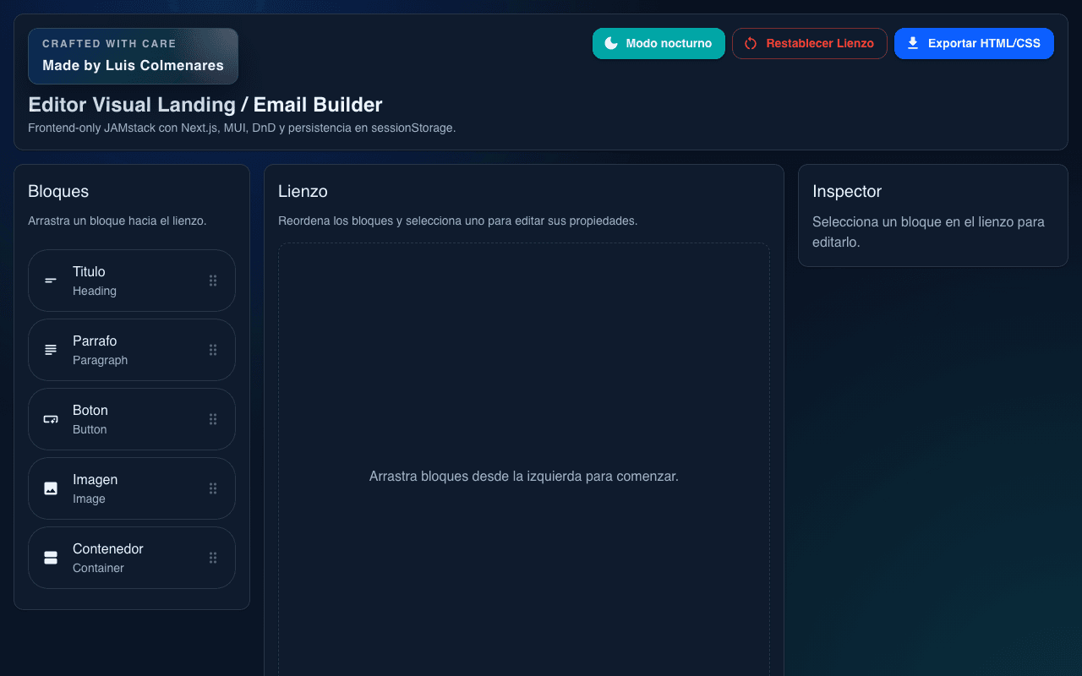The height and width of the screenshot is (676, 1082).
Task: Click the Inspector panel heading
Action: point(847,192)
